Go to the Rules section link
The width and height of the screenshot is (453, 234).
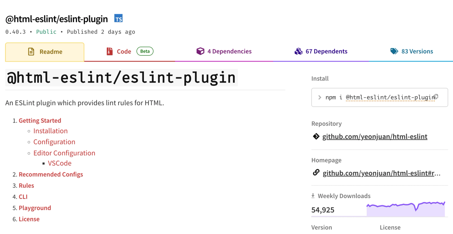(x=26, y=186)
